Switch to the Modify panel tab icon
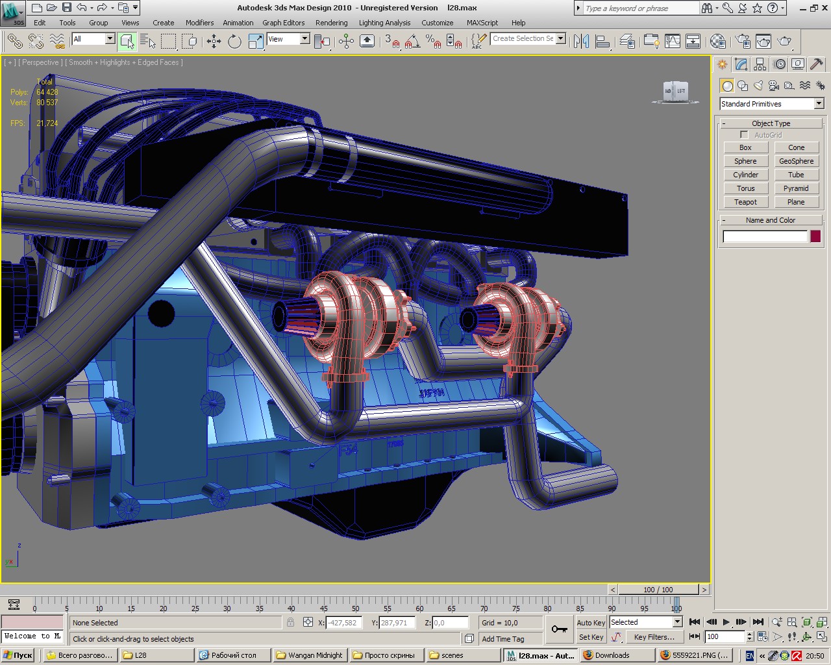This screenshot has height=665, width=831. (741, 64)
